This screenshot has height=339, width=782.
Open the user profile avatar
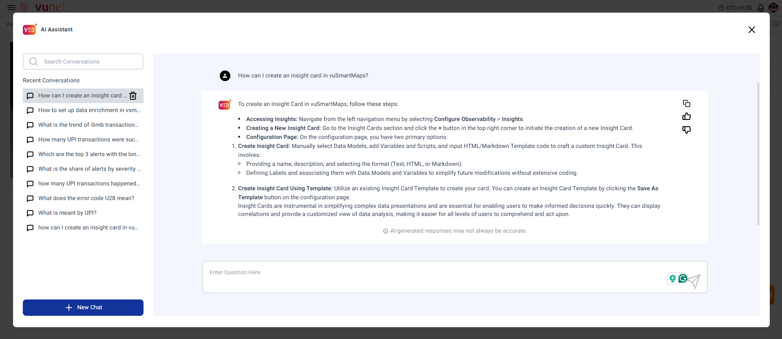[x=773, y=8]
